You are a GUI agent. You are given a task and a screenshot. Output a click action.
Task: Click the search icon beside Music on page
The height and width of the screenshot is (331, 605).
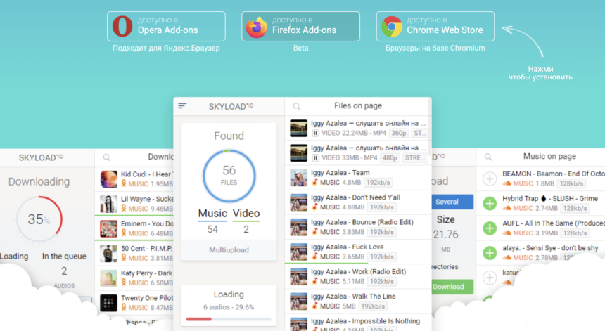pos(488,157)
